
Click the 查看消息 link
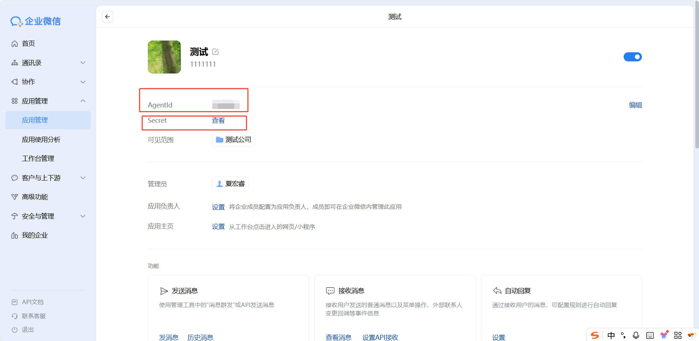click(x=339, y=337)
